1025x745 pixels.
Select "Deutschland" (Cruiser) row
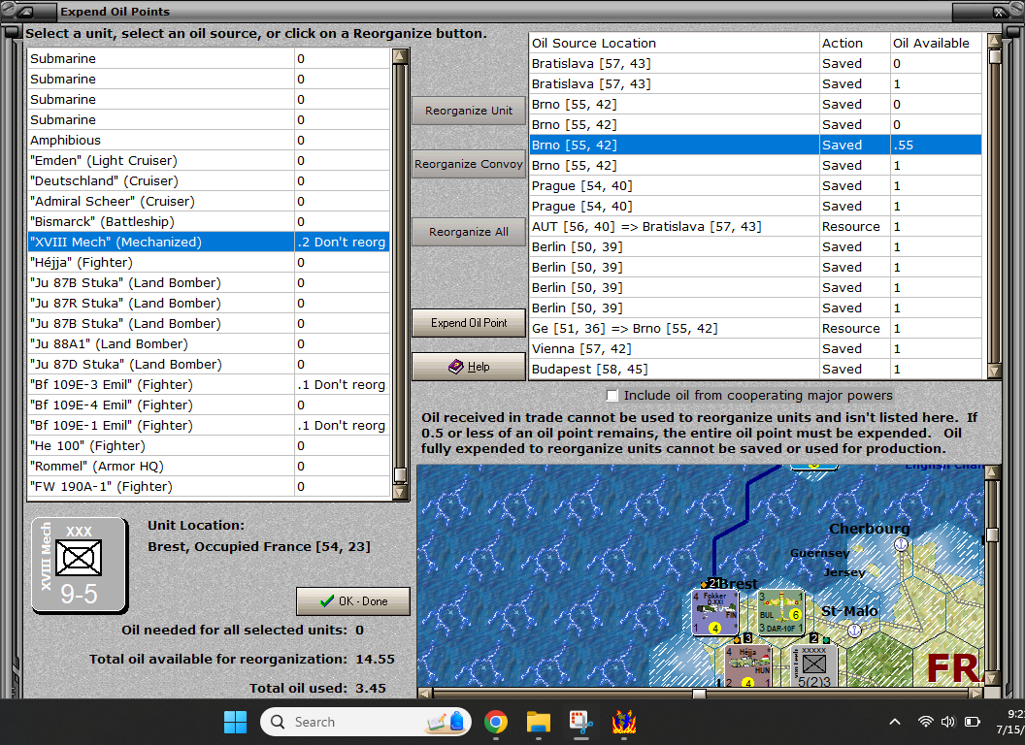(x=210, y=181)
